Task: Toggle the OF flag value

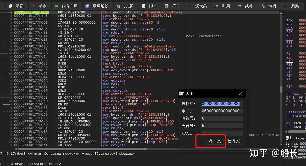Action: click(293, 101)
